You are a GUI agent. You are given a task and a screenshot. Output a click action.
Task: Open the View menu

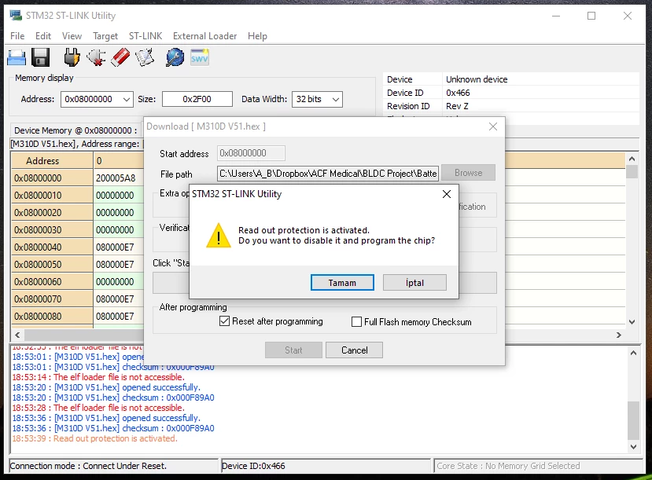(72, 36)
